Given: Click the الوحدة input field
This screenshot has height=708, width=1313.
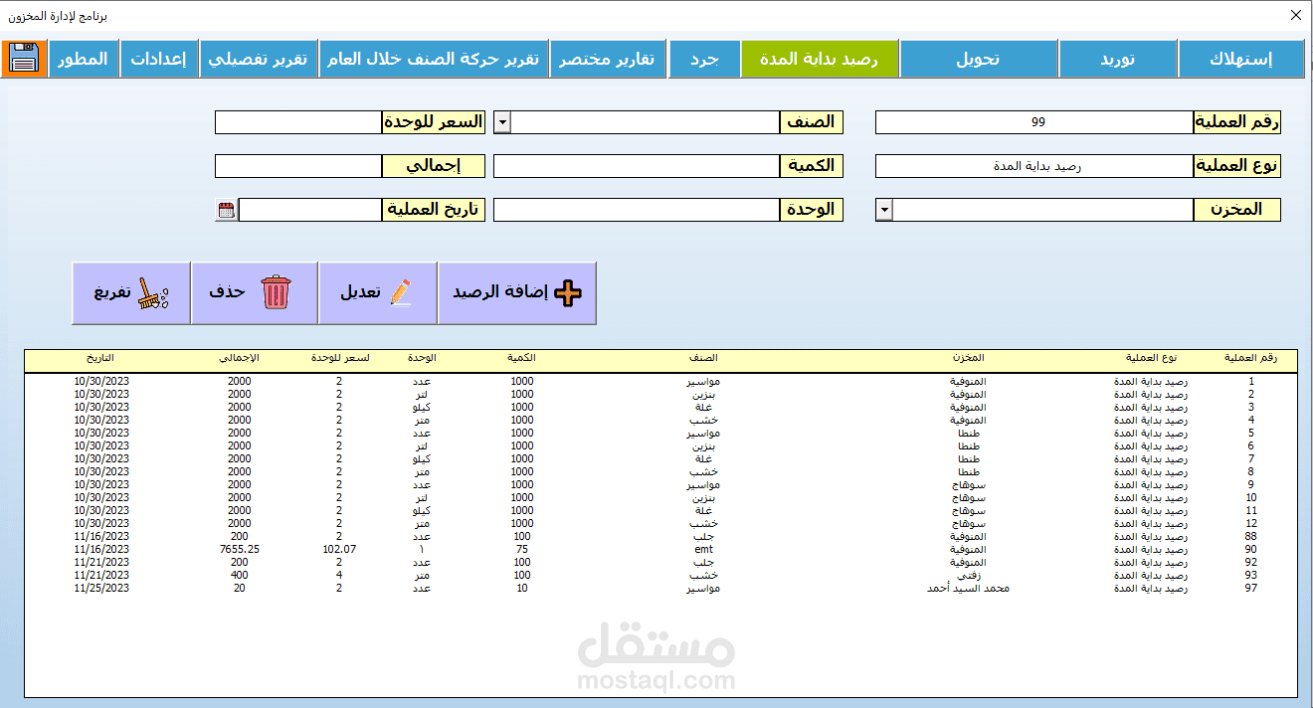Looking at the screenshot, I should pyautogui.click(x=637, y=210).
